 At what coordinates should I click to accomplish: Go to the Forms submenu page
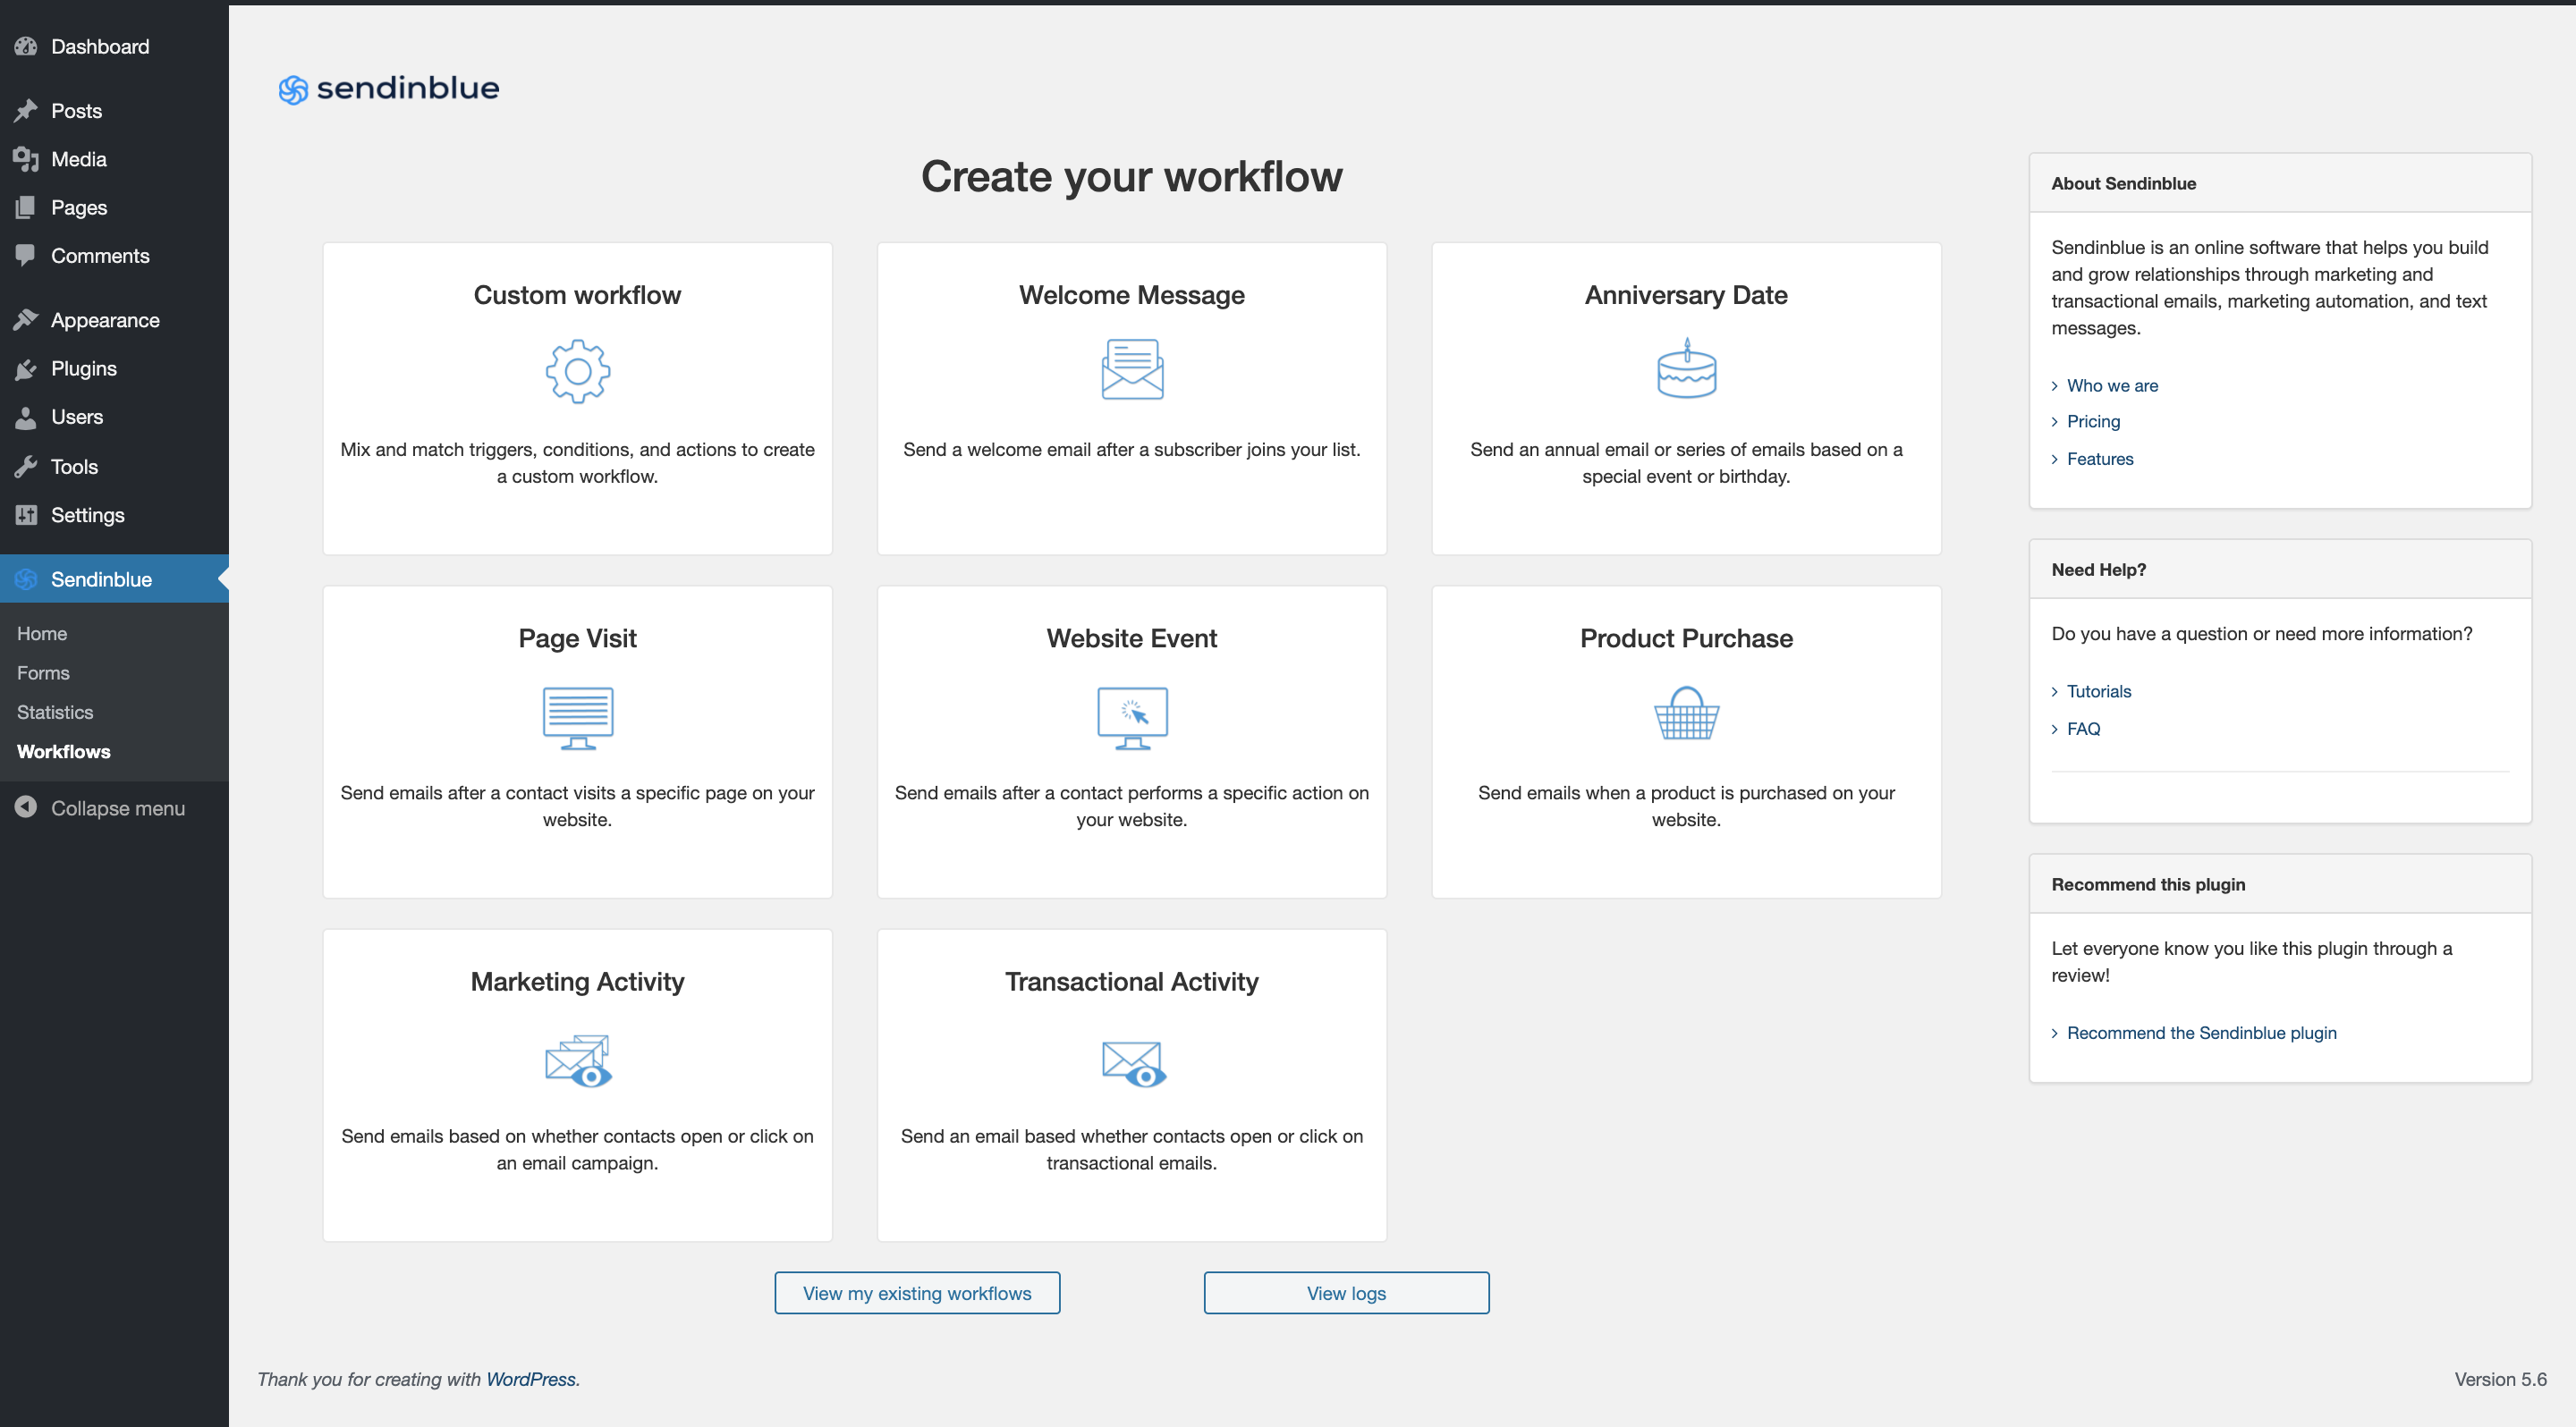point(43,672)
